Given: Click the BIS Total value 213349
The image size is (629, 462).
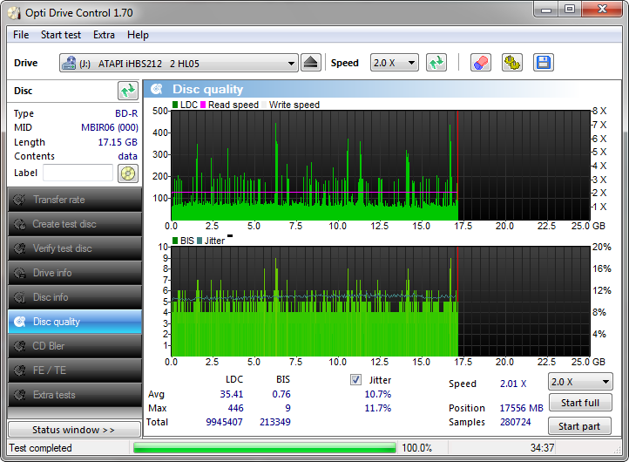Looking at the screenshot, I should point(275,422).
